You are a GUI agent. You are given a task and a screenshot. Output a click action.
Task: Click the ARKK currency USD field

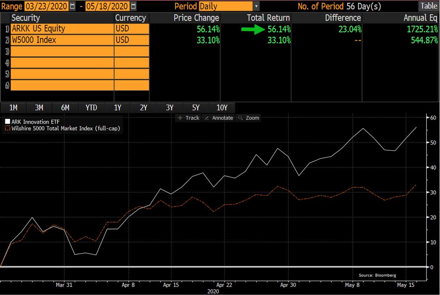coord(132,29)
